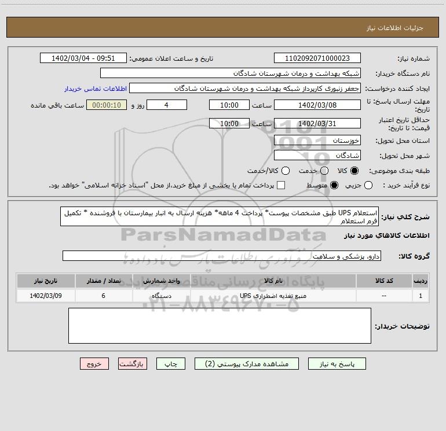Click the response deadline time field 10:00
This screenshot has height=431, width=446.
[x=229, y=105]
